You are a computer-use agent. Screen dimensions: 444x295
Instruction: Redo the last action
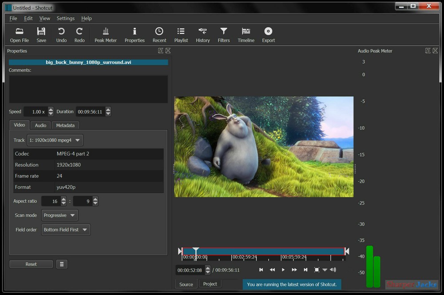pos(79,34)
